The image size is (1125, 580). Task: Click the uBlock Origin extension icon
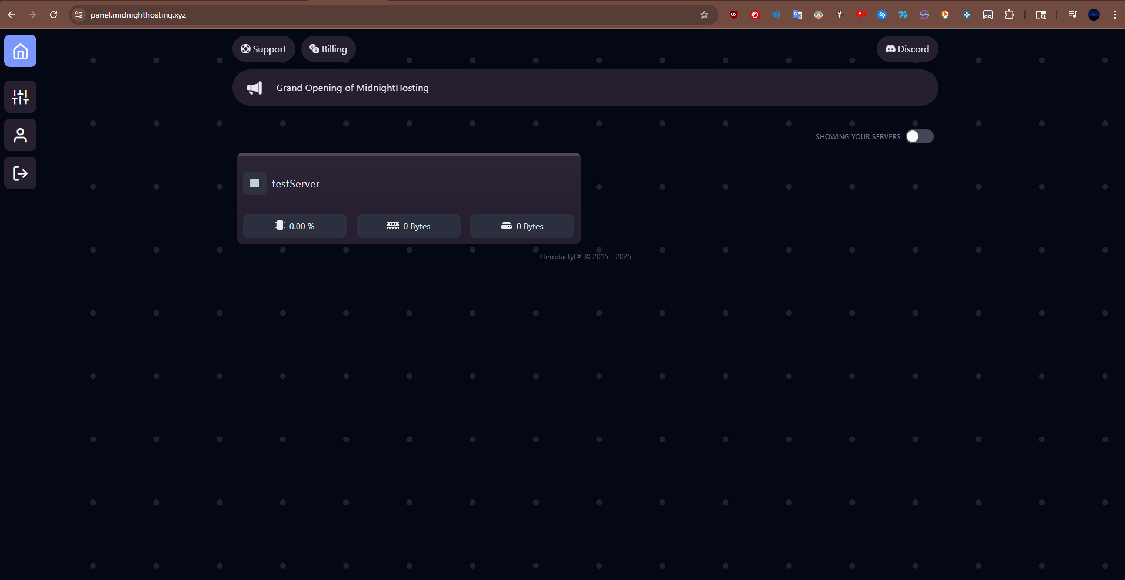click(x=733, y=15)
